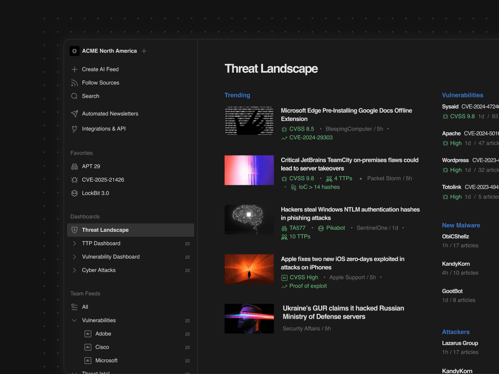
Task: Click the AI badge icon beside CVSS High
Action: [285, 278]
